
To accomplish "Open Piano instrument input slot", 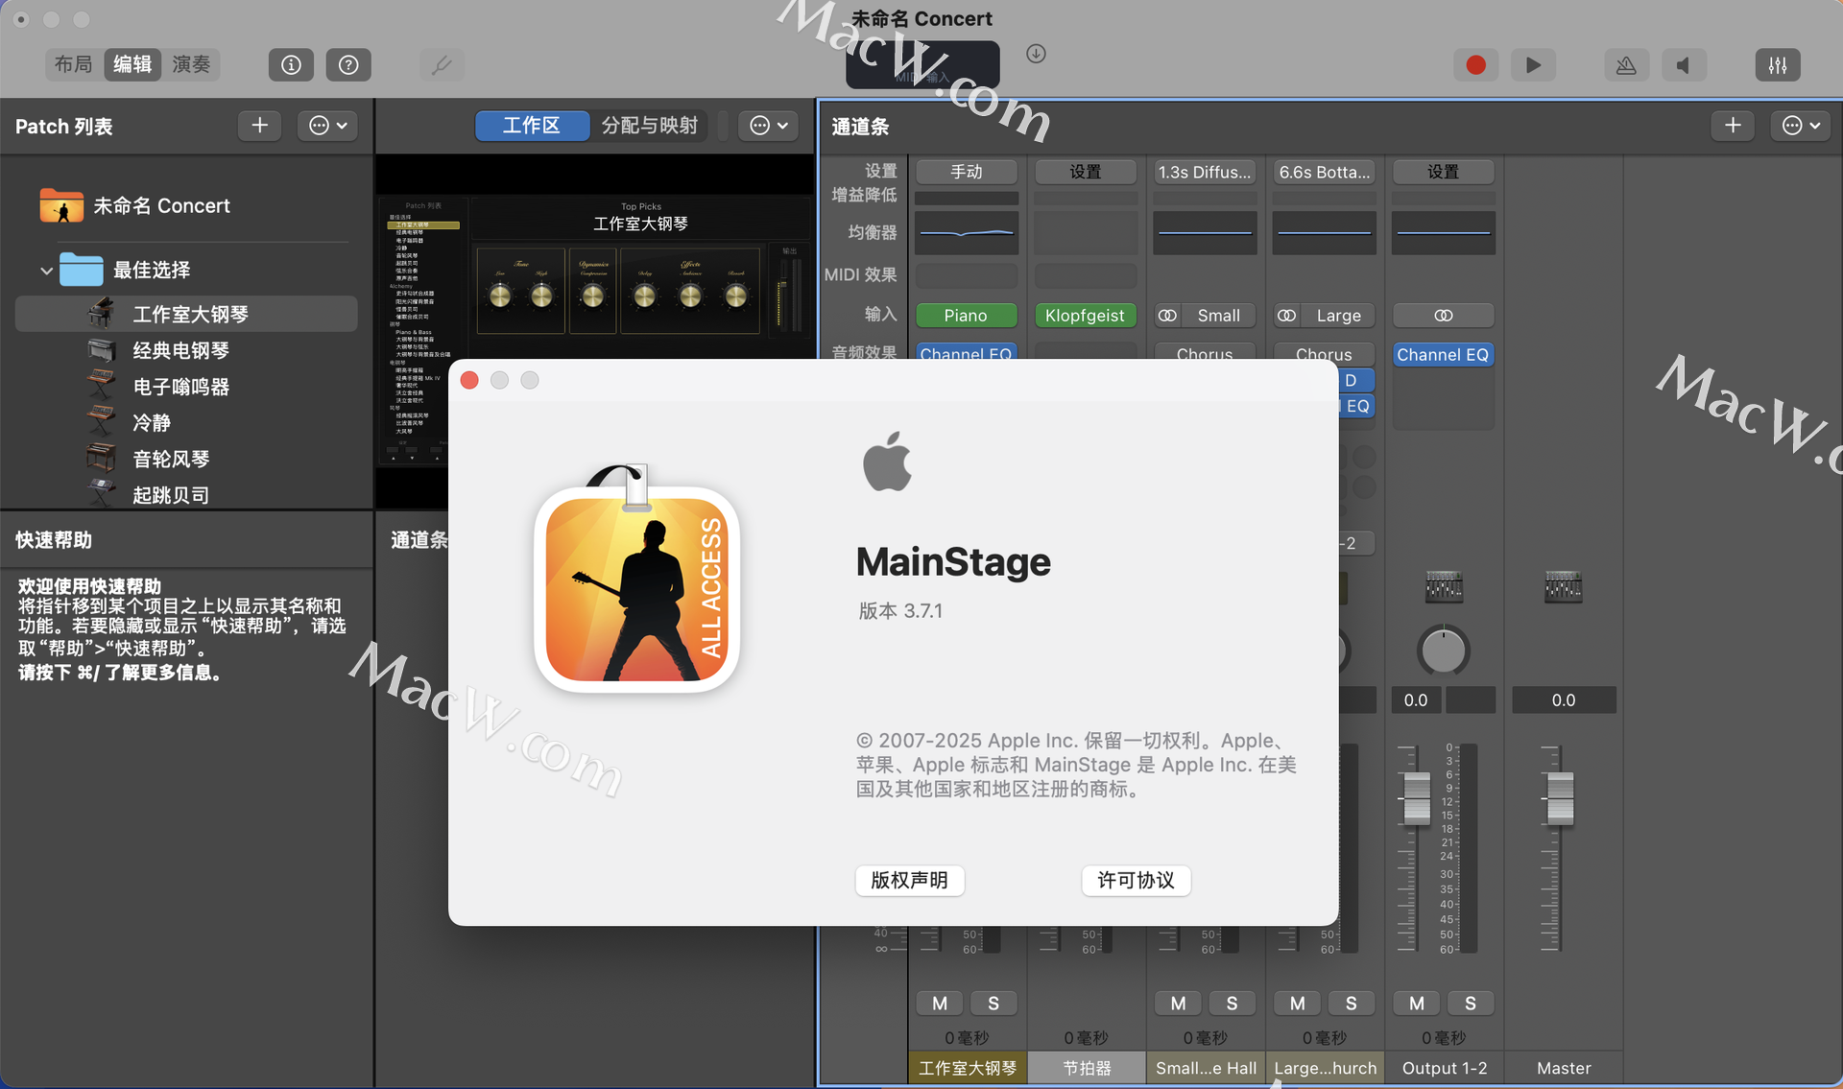I will (966, 316).
